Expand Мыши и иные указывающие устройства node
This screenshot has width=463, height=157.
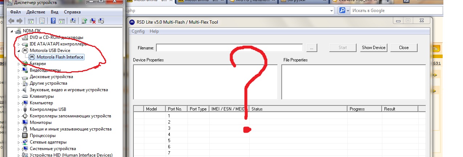pos(19,129)
